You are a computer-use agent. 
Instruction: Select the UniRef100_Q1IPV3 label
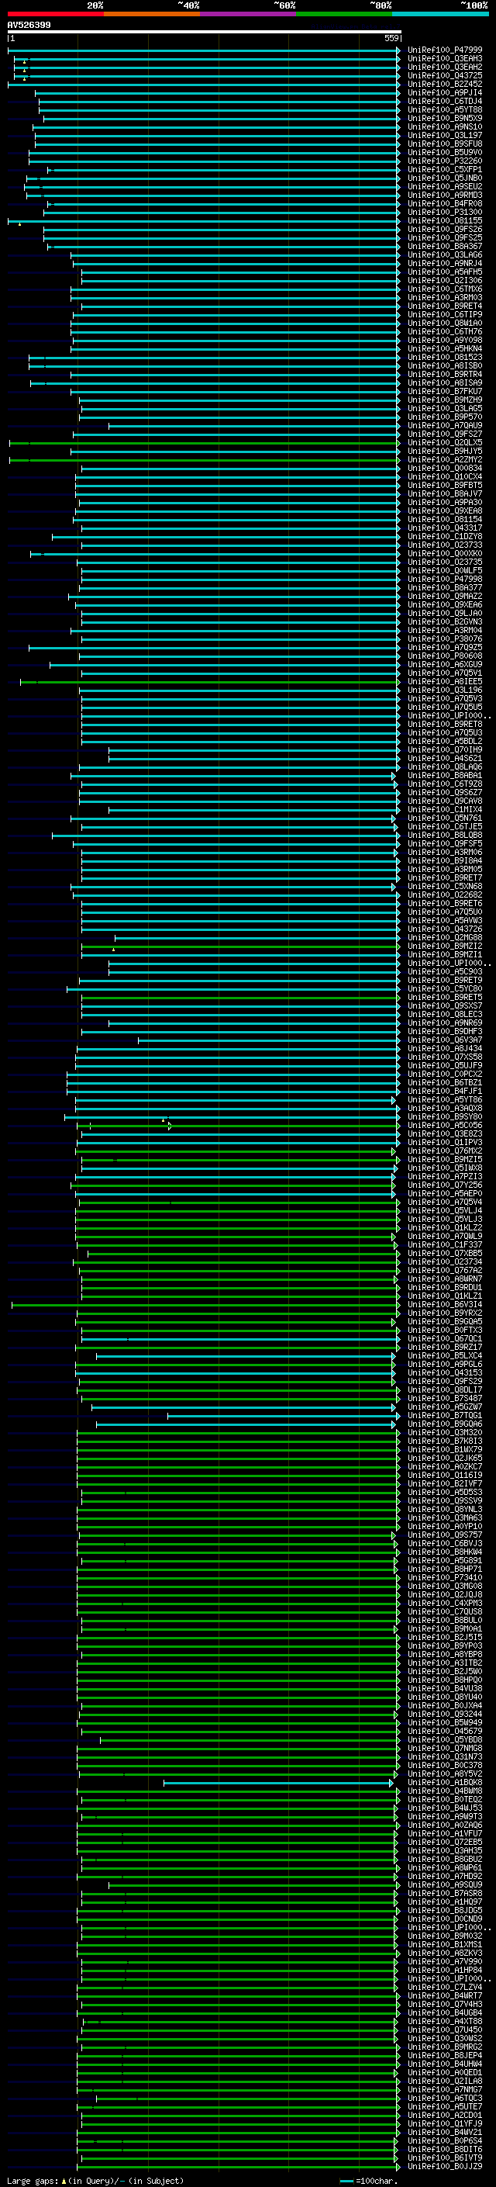pos(445,1142)
